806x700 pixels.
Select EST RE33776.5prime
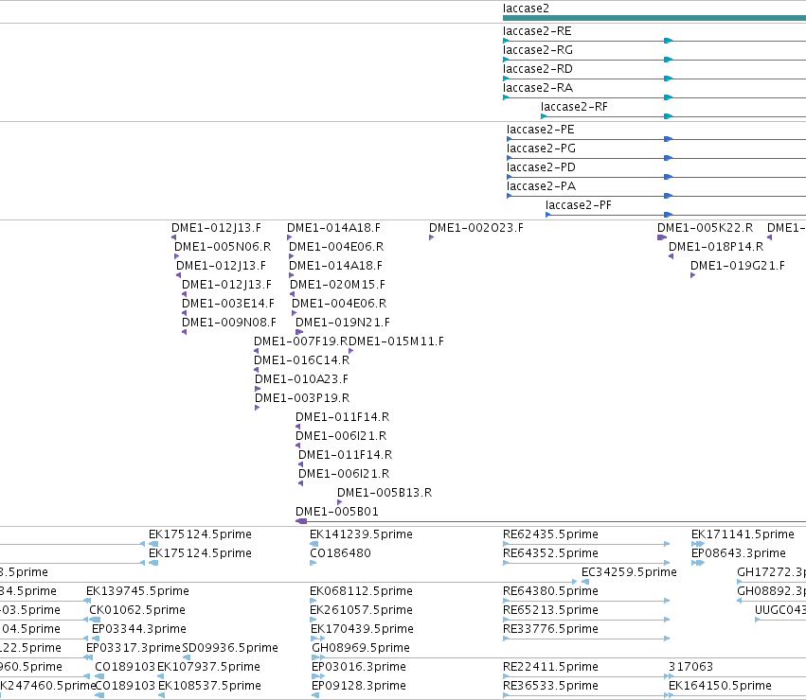click(x=586, y=639)
